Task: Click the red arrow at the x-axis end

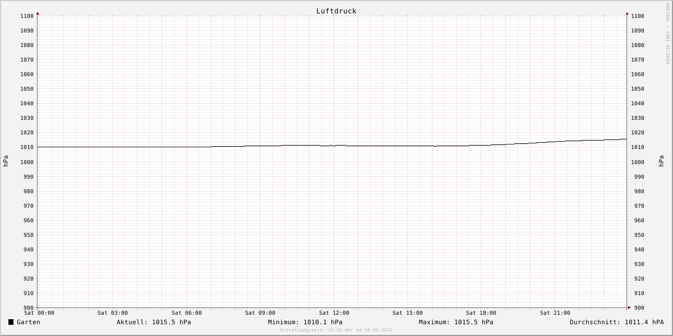Action: [x=629, y=307]
